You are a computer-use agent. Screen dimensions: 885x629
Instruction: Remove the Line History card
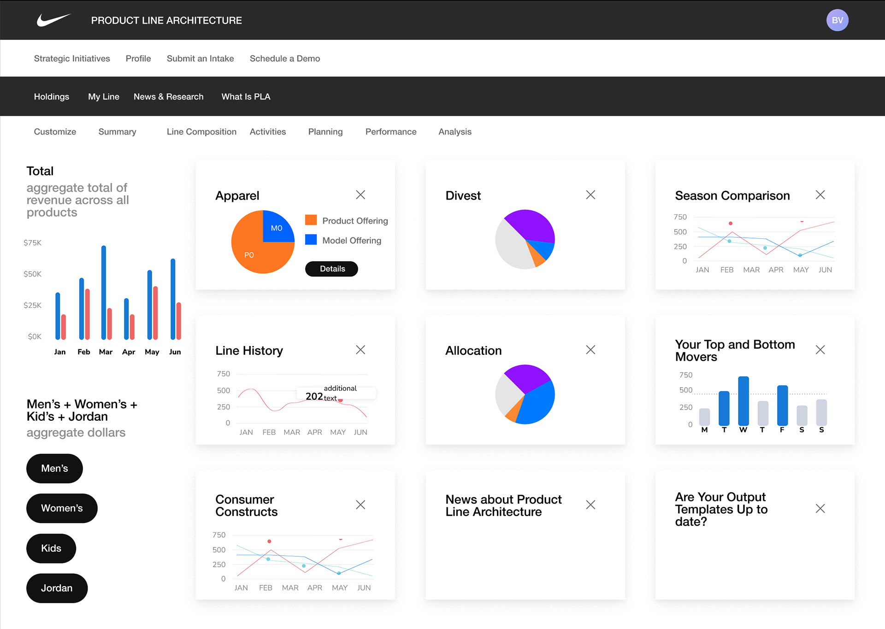click(x=360, y=350)
